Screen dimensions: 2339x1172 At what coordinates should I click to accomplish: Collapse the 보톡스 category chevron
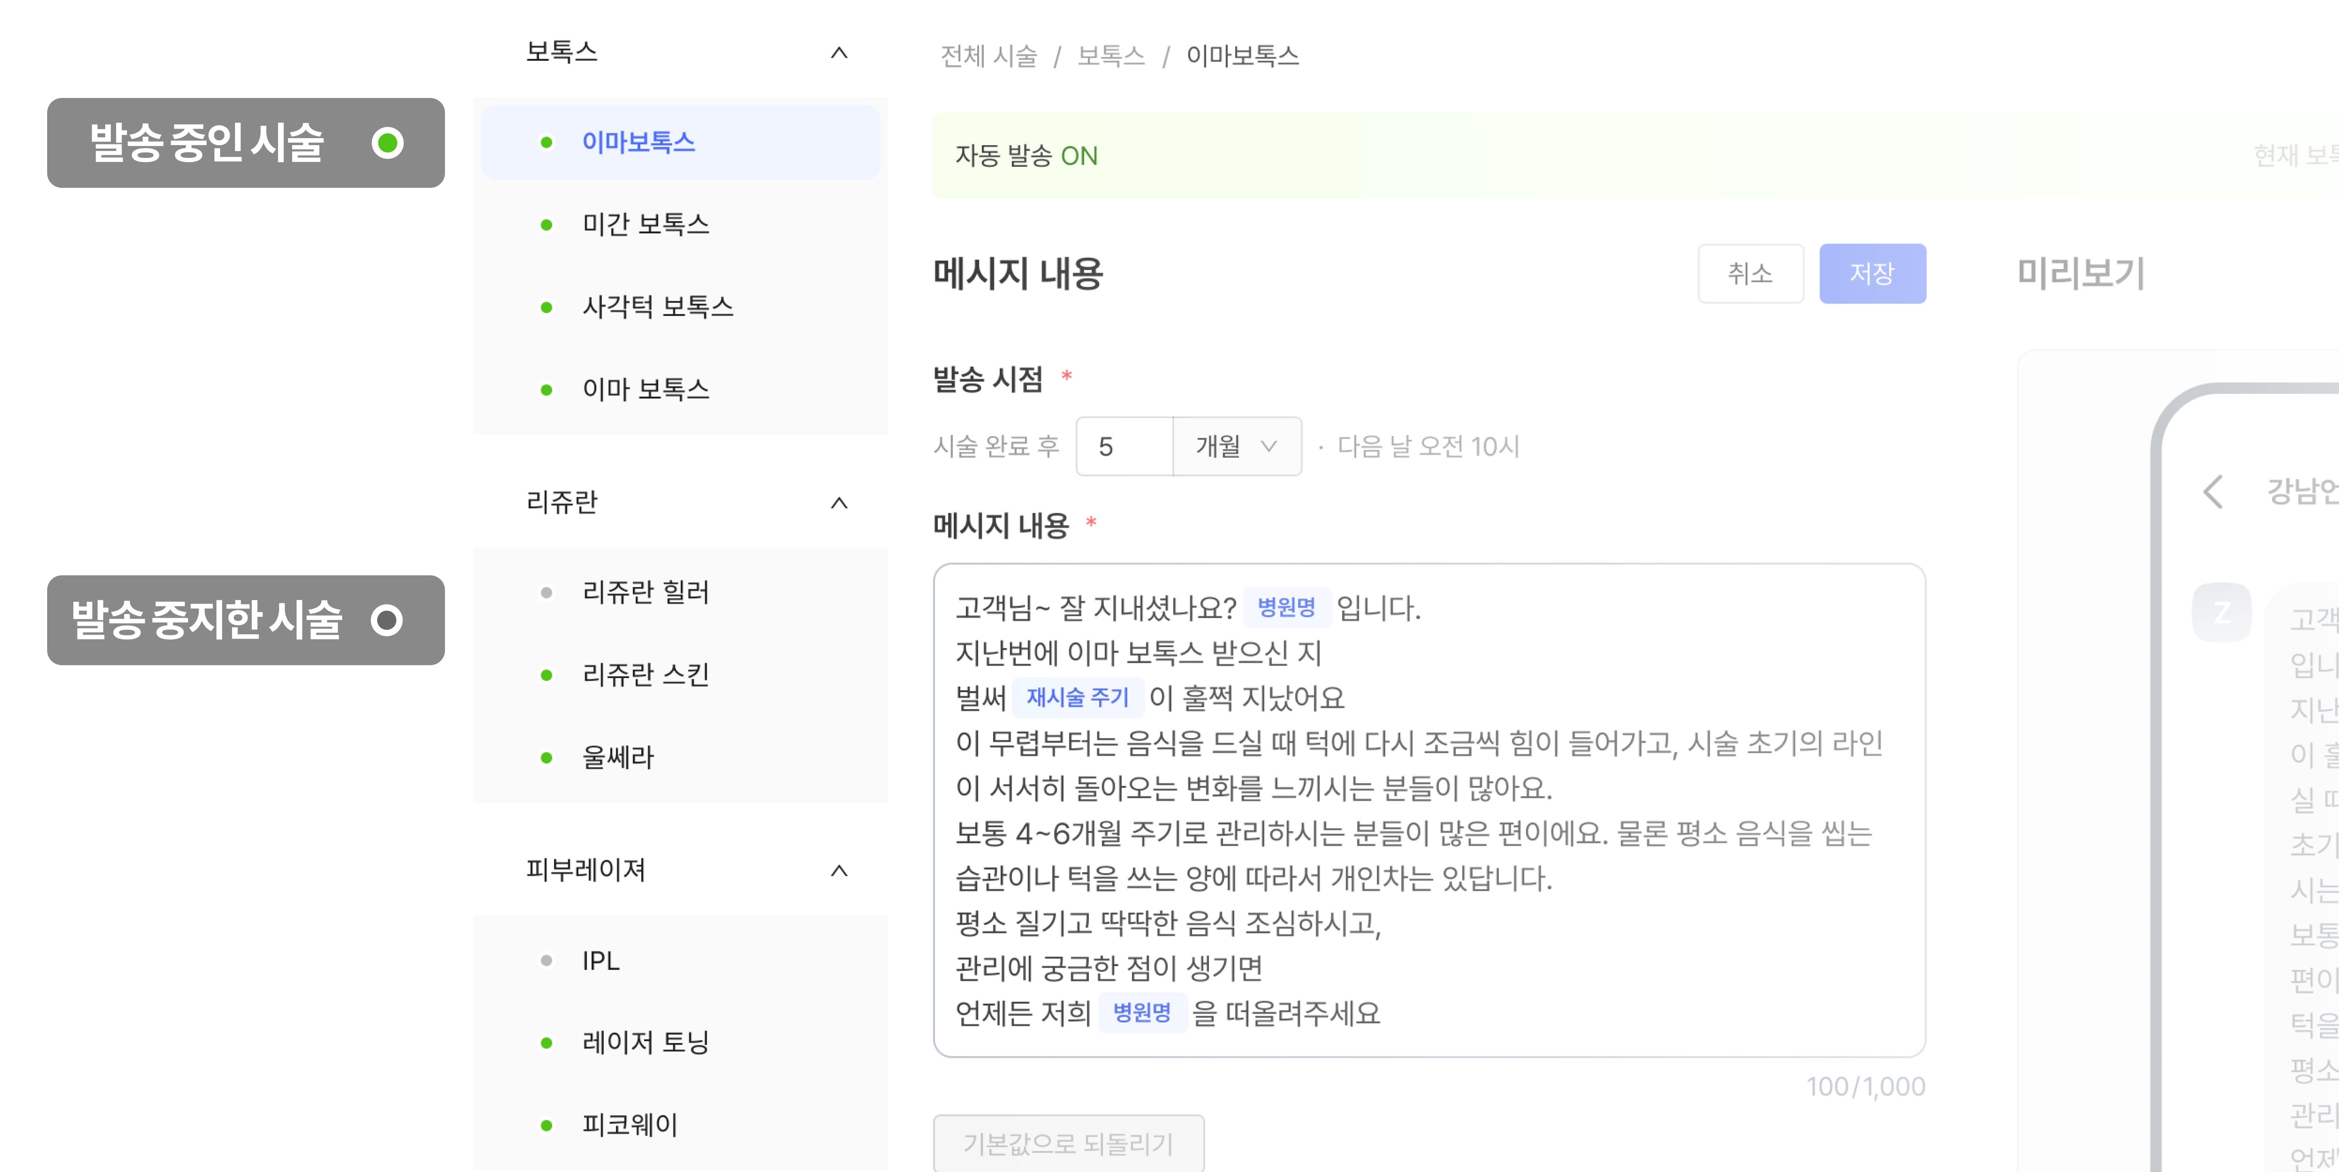click(839, 53)
